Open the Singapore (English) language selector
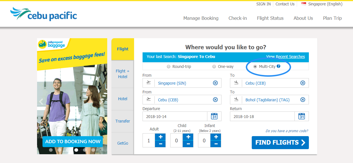 [322, 4]
